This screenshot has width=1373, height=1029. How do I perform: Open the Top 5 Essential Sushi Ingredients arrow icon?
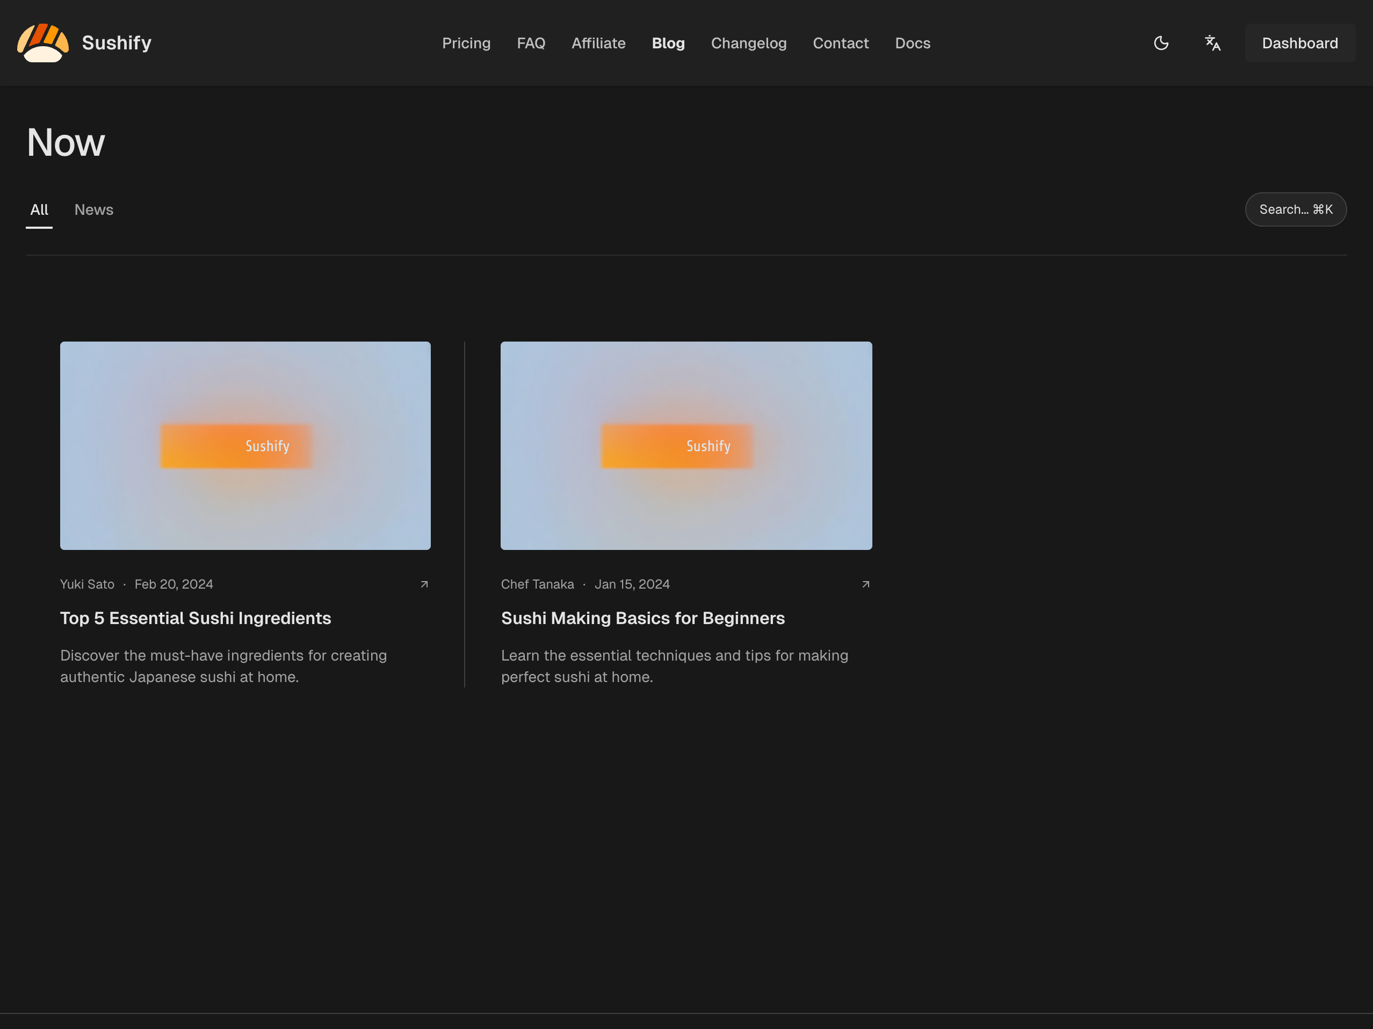point(424,584)
